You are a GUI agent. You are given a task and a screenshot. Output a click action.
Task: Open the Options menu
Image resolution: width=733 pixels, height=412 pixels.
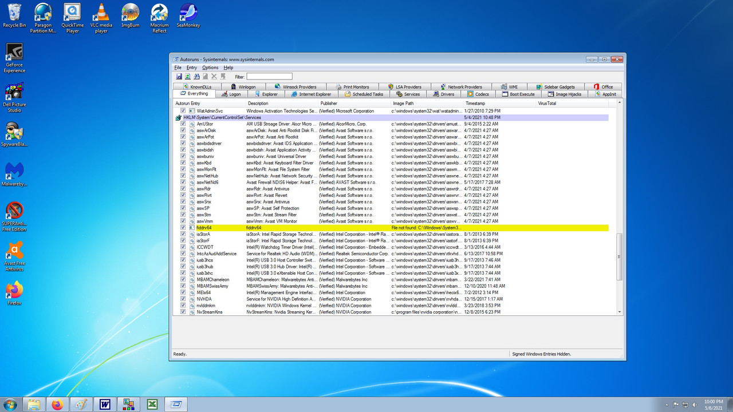[210, 68]
